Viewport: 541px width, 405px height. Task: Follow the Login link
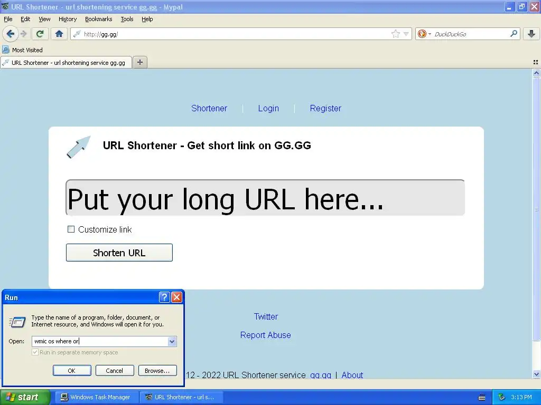click(x=268, y=108)
